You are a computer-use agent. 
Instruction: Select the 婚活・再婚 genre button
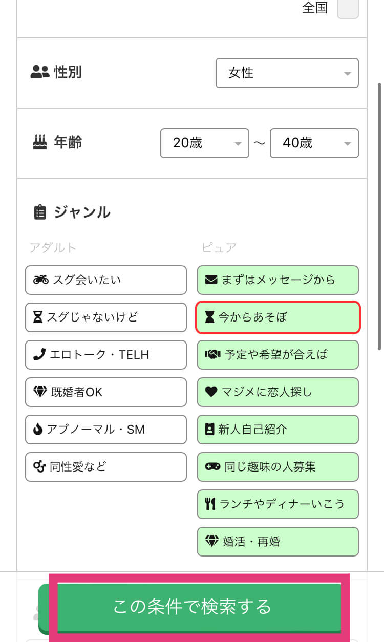point(278,542)
